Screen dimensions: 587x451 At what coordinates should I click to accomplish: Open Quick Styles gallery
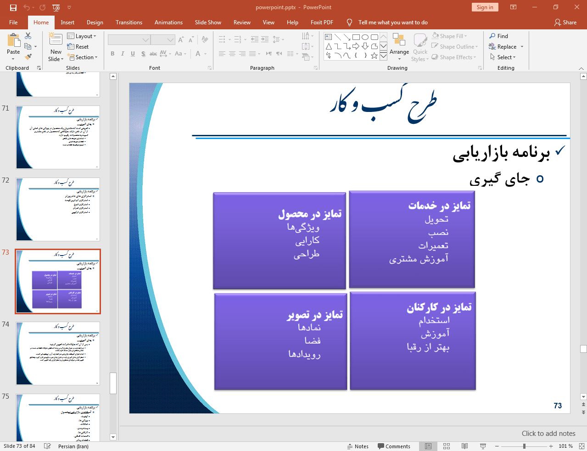coord(420,48)
